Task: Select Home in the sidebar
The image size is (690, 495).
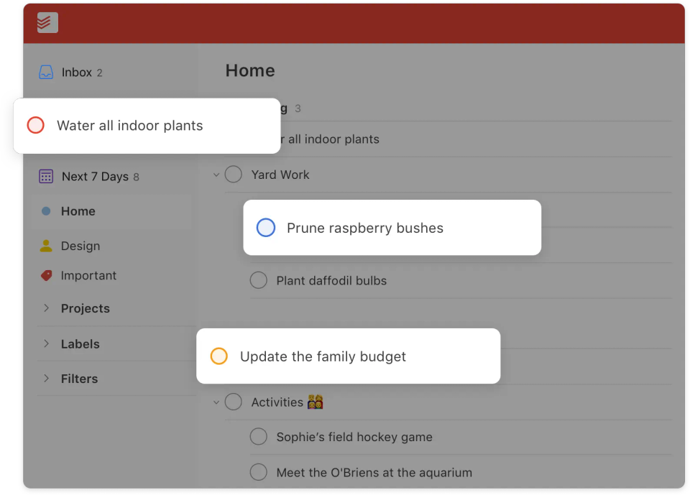Action: click(x=78, y=211)
